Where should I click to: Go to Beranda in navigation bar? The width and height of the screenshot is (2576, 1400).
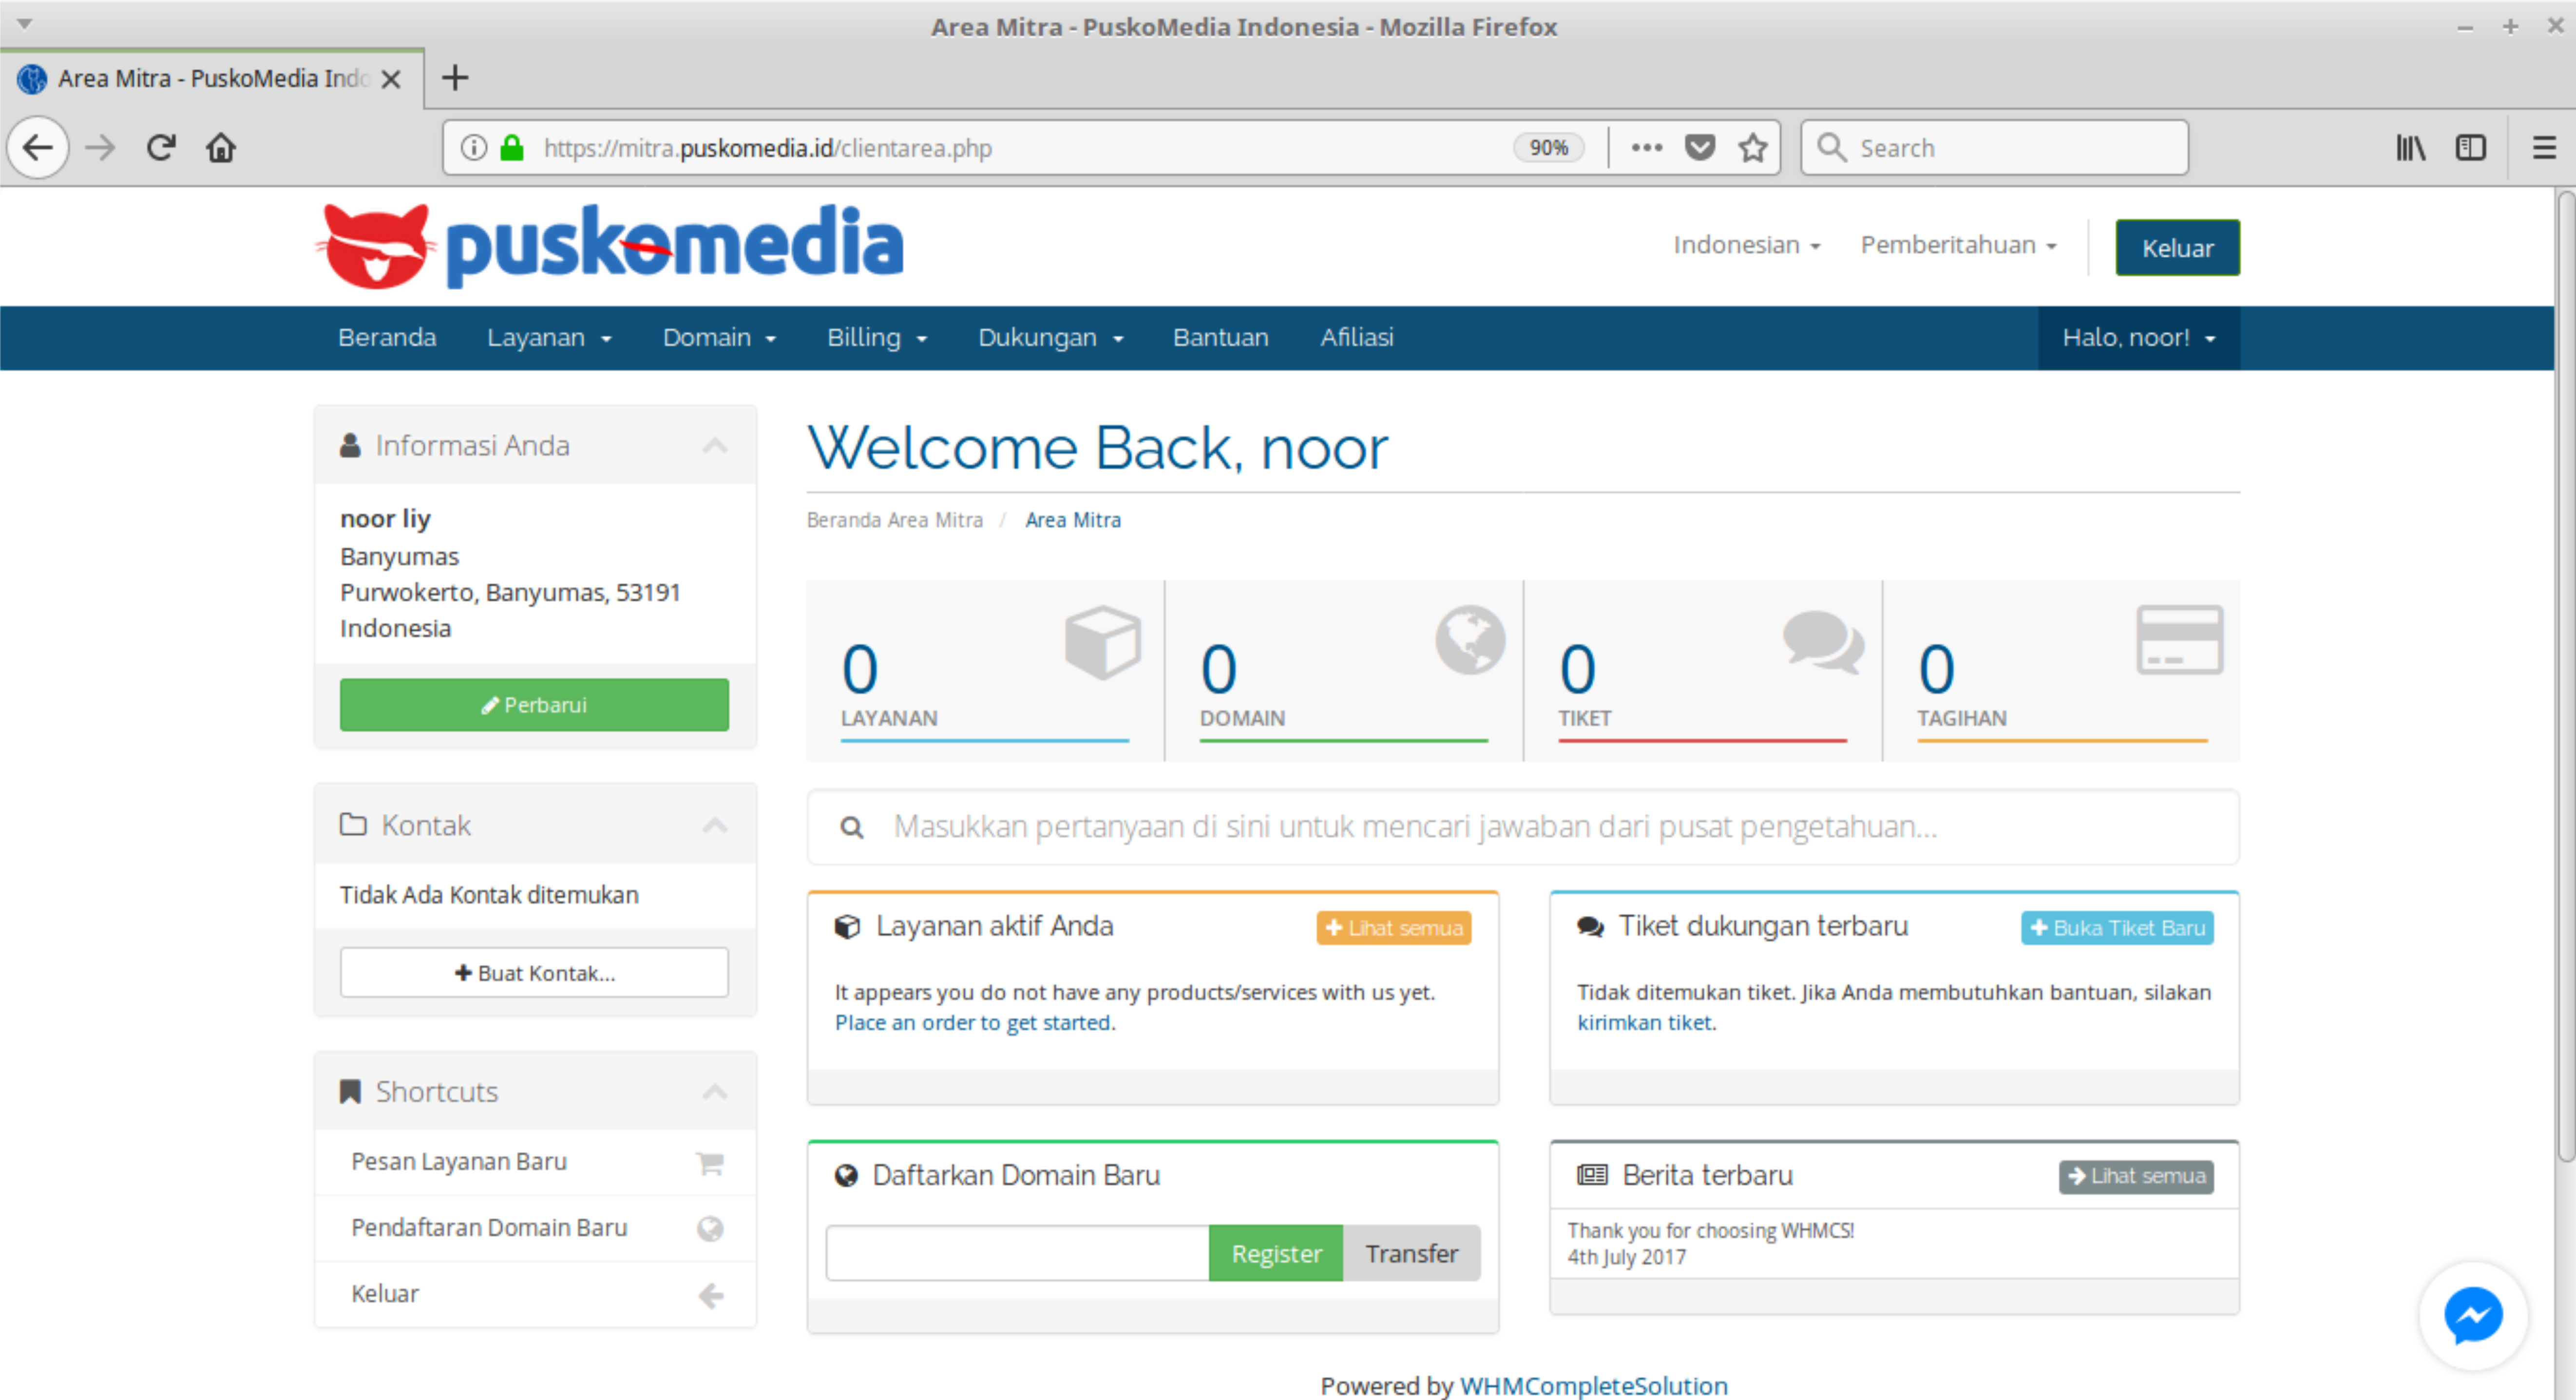[387, 338]
